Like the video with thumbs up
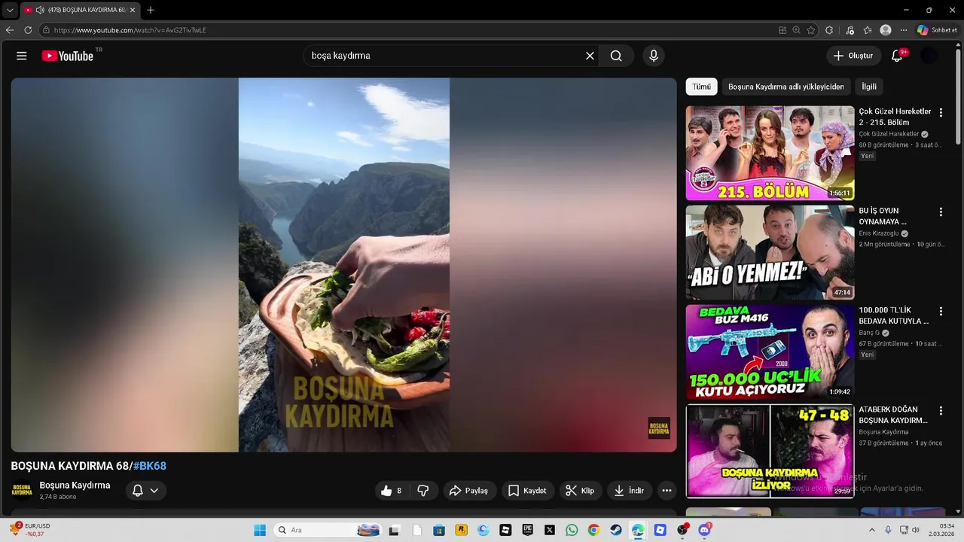The image size is (964, 542). point(392,491)
